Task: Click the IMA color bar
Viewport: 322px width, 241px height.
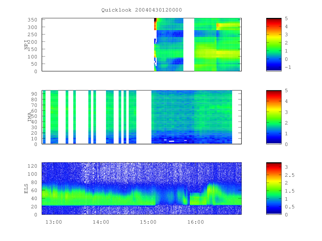Action: click(x=274, y=117)
